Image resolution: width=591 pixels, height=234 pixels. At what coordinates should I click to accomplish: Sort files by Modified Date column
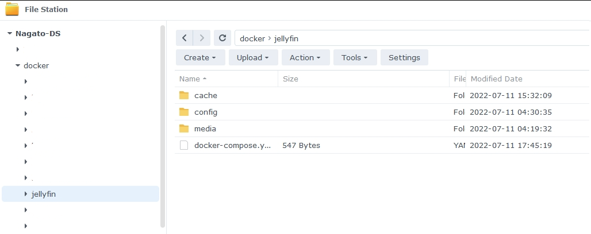(x=496, y=79)
